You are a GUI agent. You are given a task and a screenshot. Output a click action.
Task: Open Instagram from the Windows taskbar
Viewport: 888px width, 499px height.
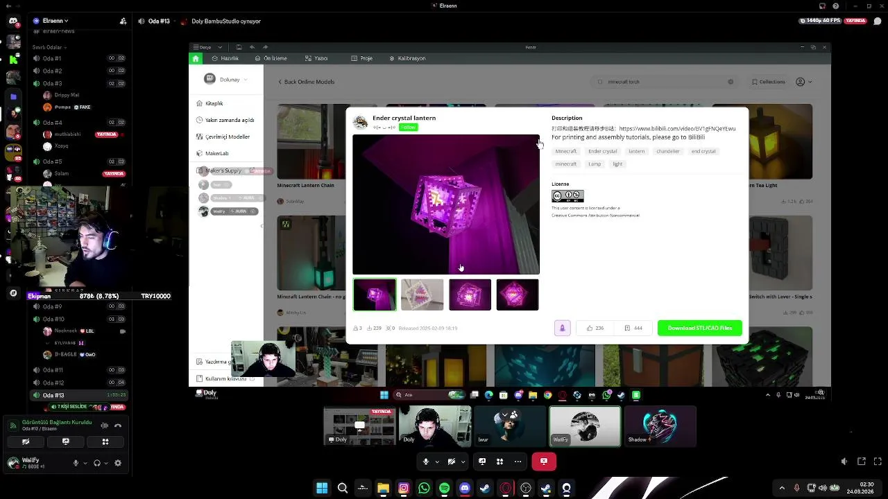tap(404, 488)
